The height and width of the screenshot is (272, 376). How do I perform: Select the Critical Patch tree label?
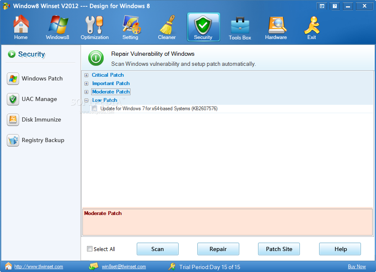(108, 75)
